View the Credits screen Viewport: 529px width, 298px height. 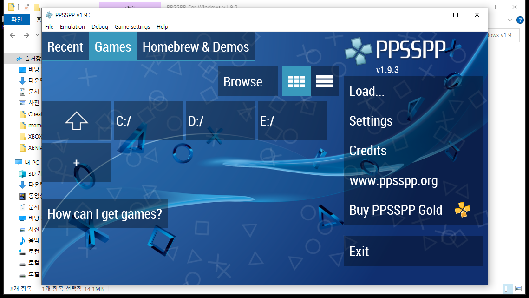(x=413, y=150)
